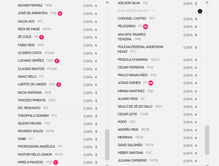
Task: Click the right list's scroll up arrow
Action: pos(207,2)
